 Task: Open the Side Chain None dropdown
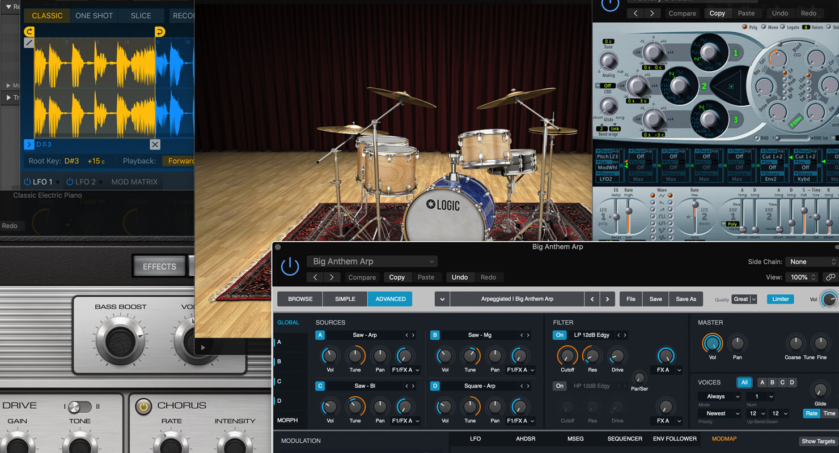(x=811, y=262)
